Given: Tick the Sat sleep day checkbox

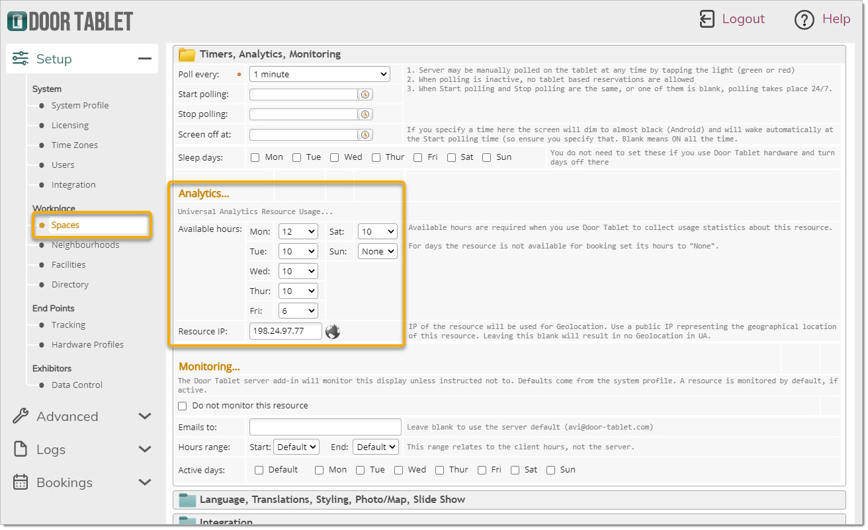Looking at the screenshot, I should 451,157.
